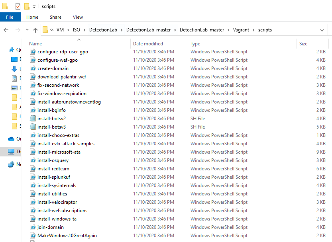This screenshot has height=242, width=332.
Task: Click the Properties icon in quick access toolbar
Action: (18, 6)
